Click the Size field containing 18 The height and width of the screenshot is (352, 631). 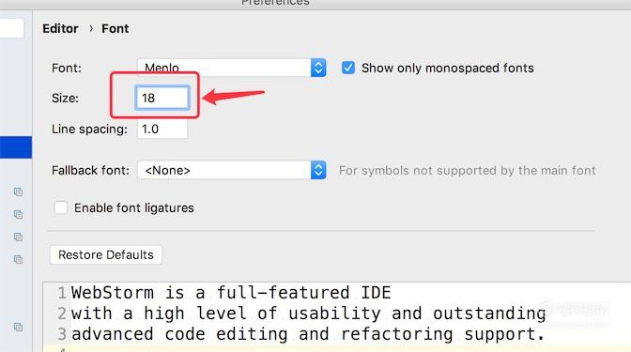pyautogui.click(x=162, y=98)
